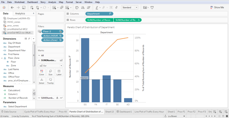Open the Standard fit dropdown
Screen dimensions: 229x118
coord(130,8)
